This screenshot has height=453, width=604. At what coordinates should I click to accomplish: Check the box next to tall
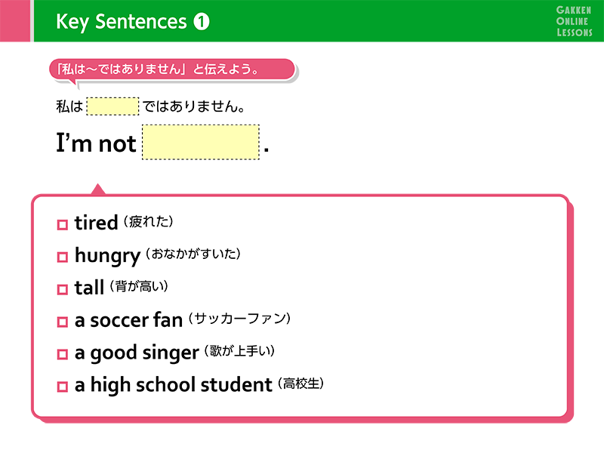(x=63, y=289)
